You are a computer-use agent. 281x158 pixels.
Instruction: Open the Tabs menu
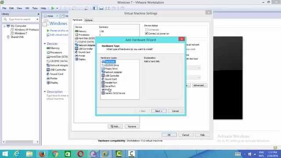[35, 8]
